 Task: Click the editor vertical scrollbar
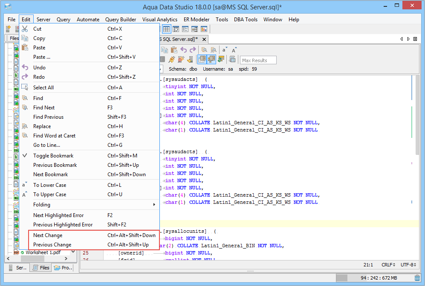417,115
